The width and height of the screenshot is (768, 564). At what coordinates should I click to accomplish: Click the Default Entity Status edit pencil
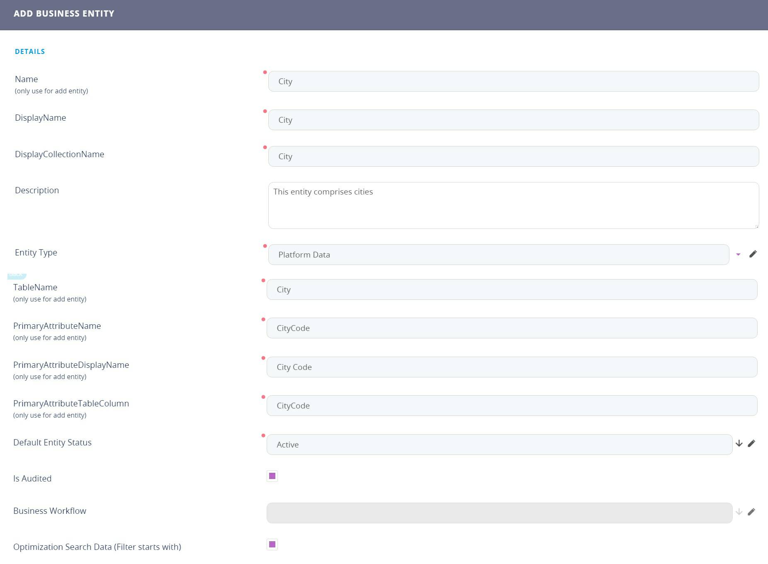click(751, 444)
